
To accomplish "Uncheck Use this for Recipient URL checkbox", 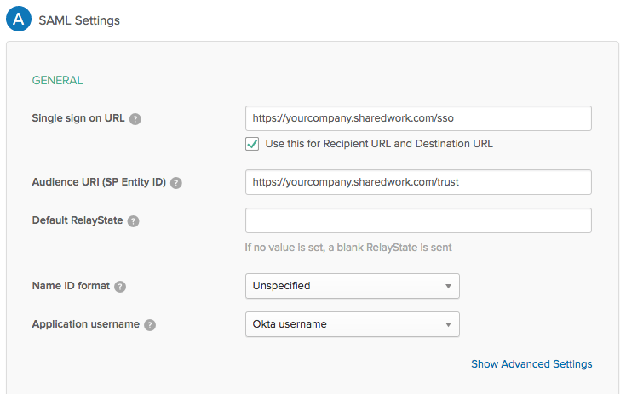I will pyautogui.click(x=252, y=143).
